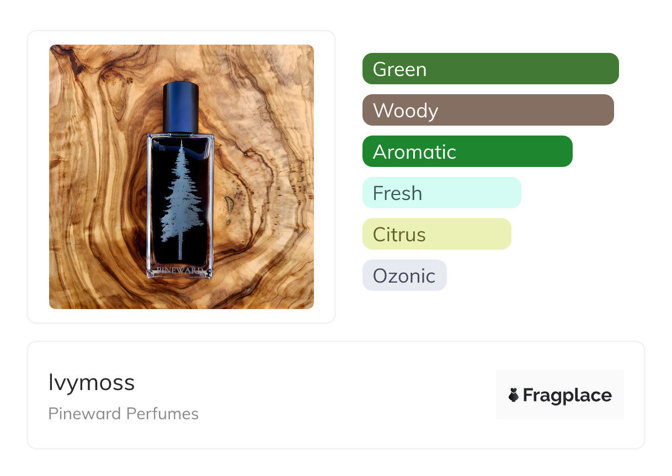Click the word Woody inside its bar

coord(405,111)
